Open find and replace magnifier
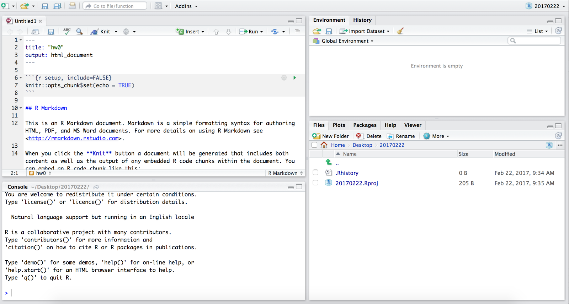The image size is (569, 304). (x=79, y=32)
